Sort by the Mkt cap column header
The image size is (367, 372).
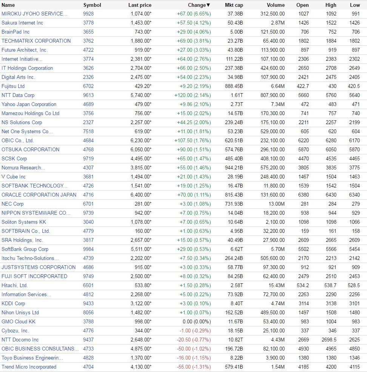click(234, 5)
